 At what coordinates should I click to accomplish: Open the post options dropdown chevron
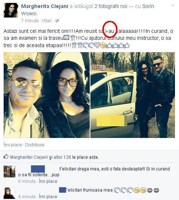point(173,5)
